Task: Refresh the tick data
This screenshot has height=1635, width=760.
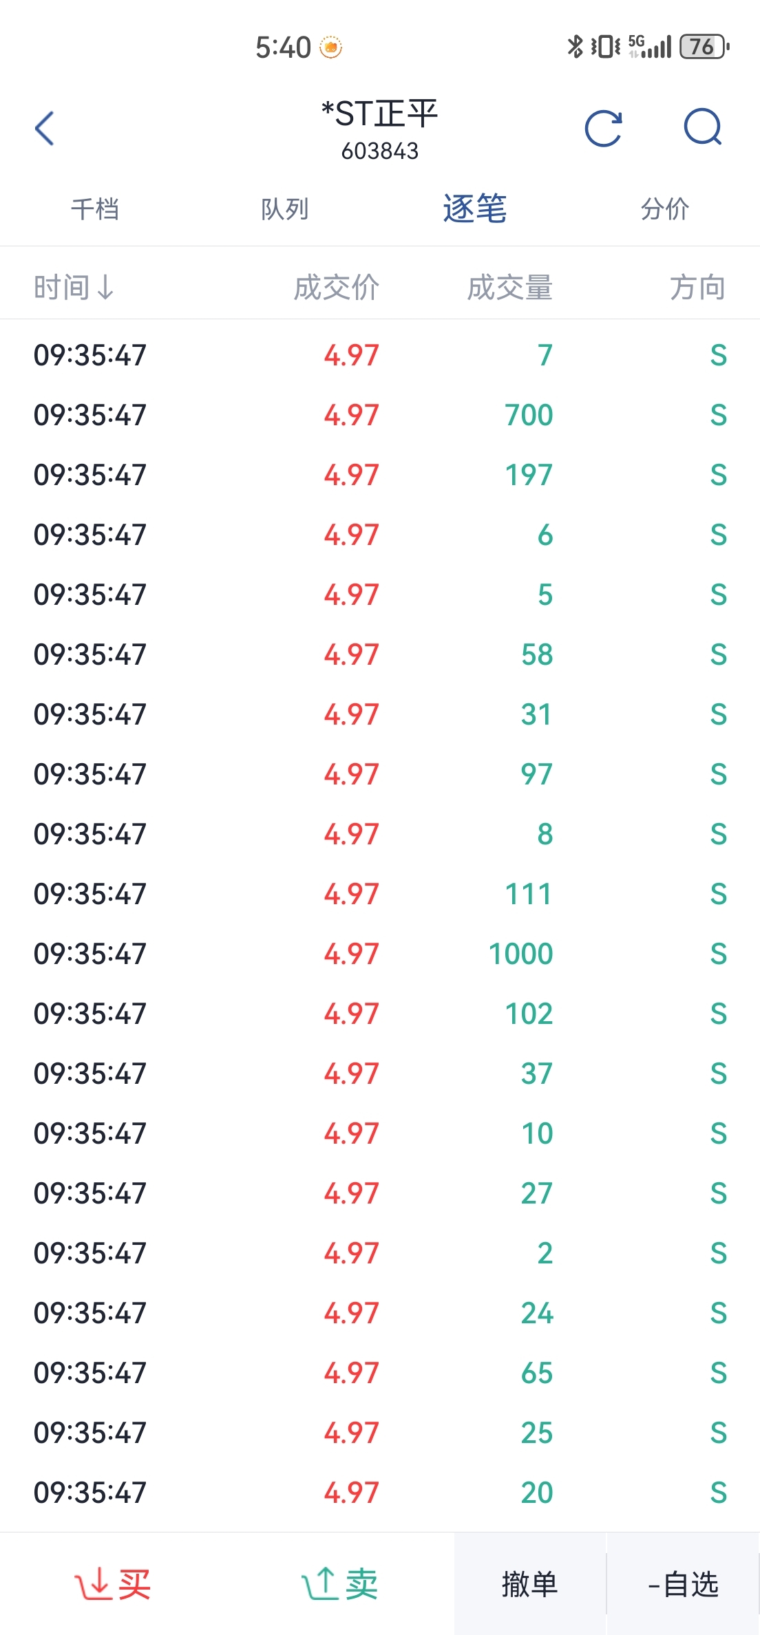Action: click(x=603, y=129)
